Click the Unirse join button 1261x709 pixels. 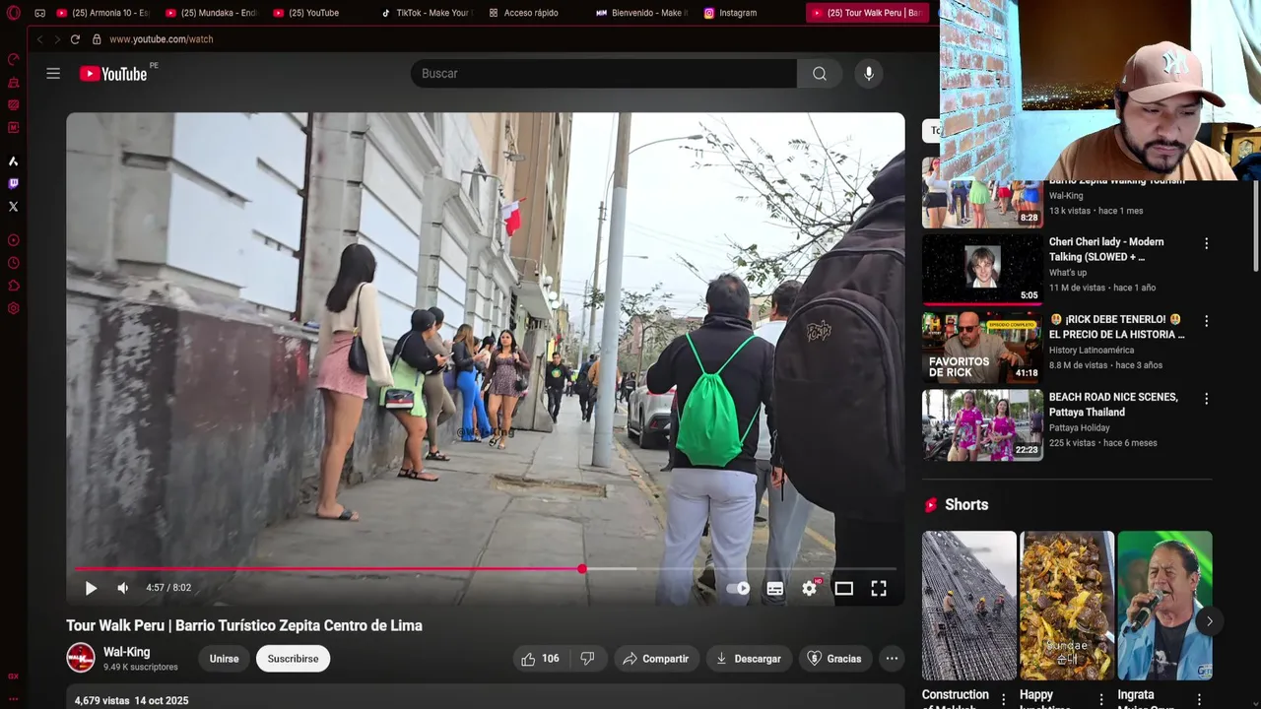click(224, 659)
